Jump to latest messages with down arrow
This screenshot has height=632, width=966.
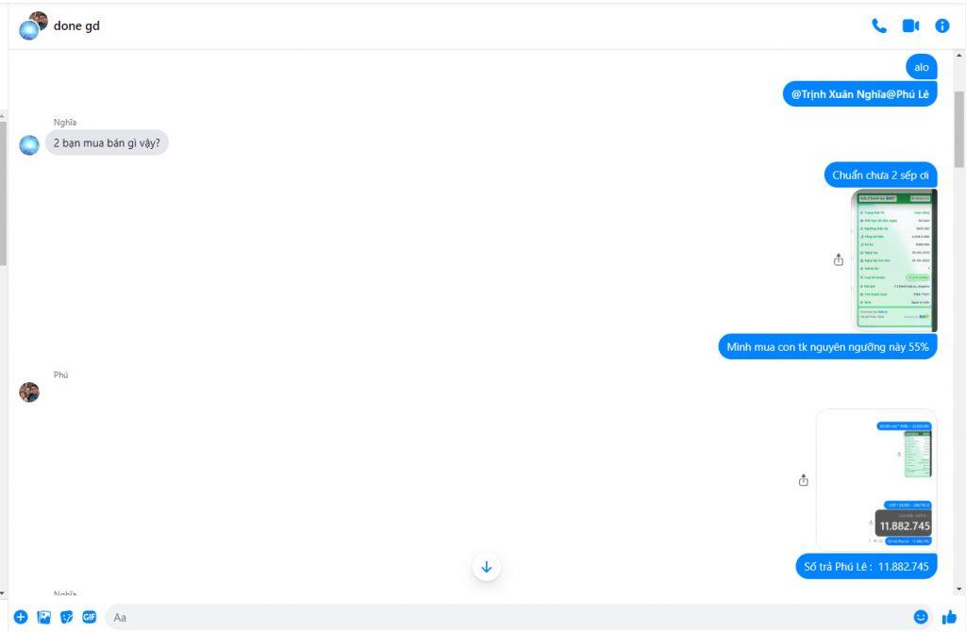(x=486, y=567)
